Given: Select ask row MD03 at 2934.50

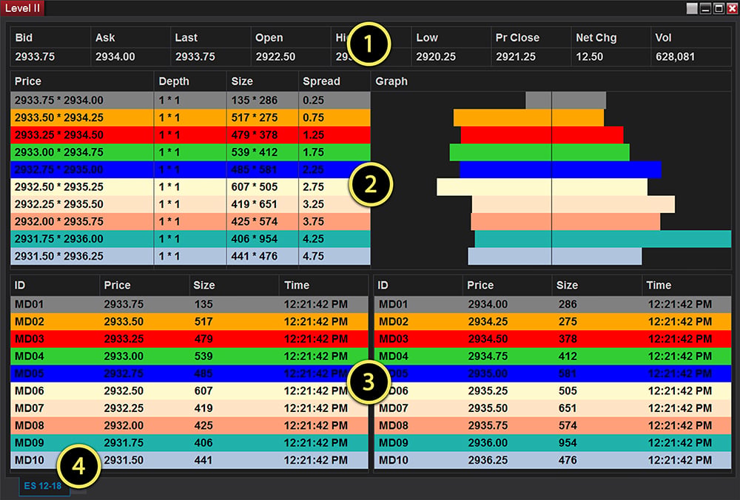Looking at the screenshot, I should (553, 339).
